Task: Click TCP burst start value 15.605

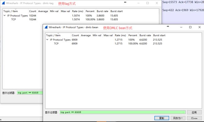Action: 114,19
